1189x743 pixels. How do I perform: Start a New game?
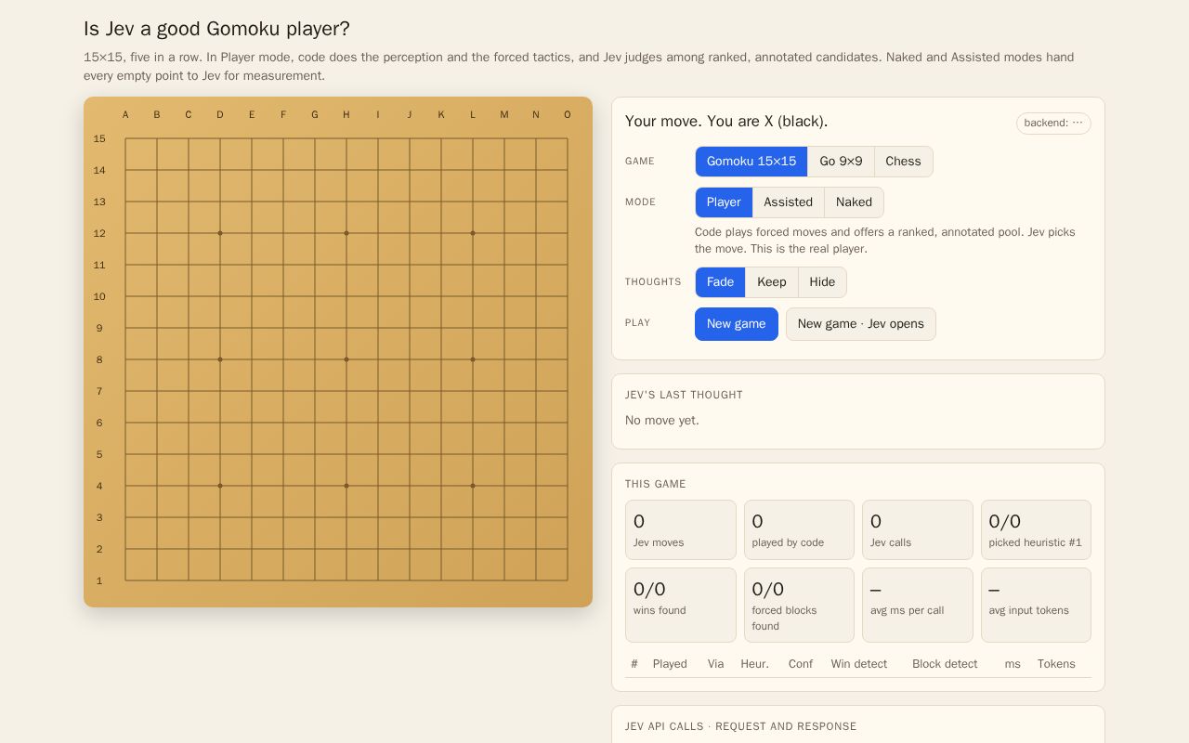(x=737, y=324)
